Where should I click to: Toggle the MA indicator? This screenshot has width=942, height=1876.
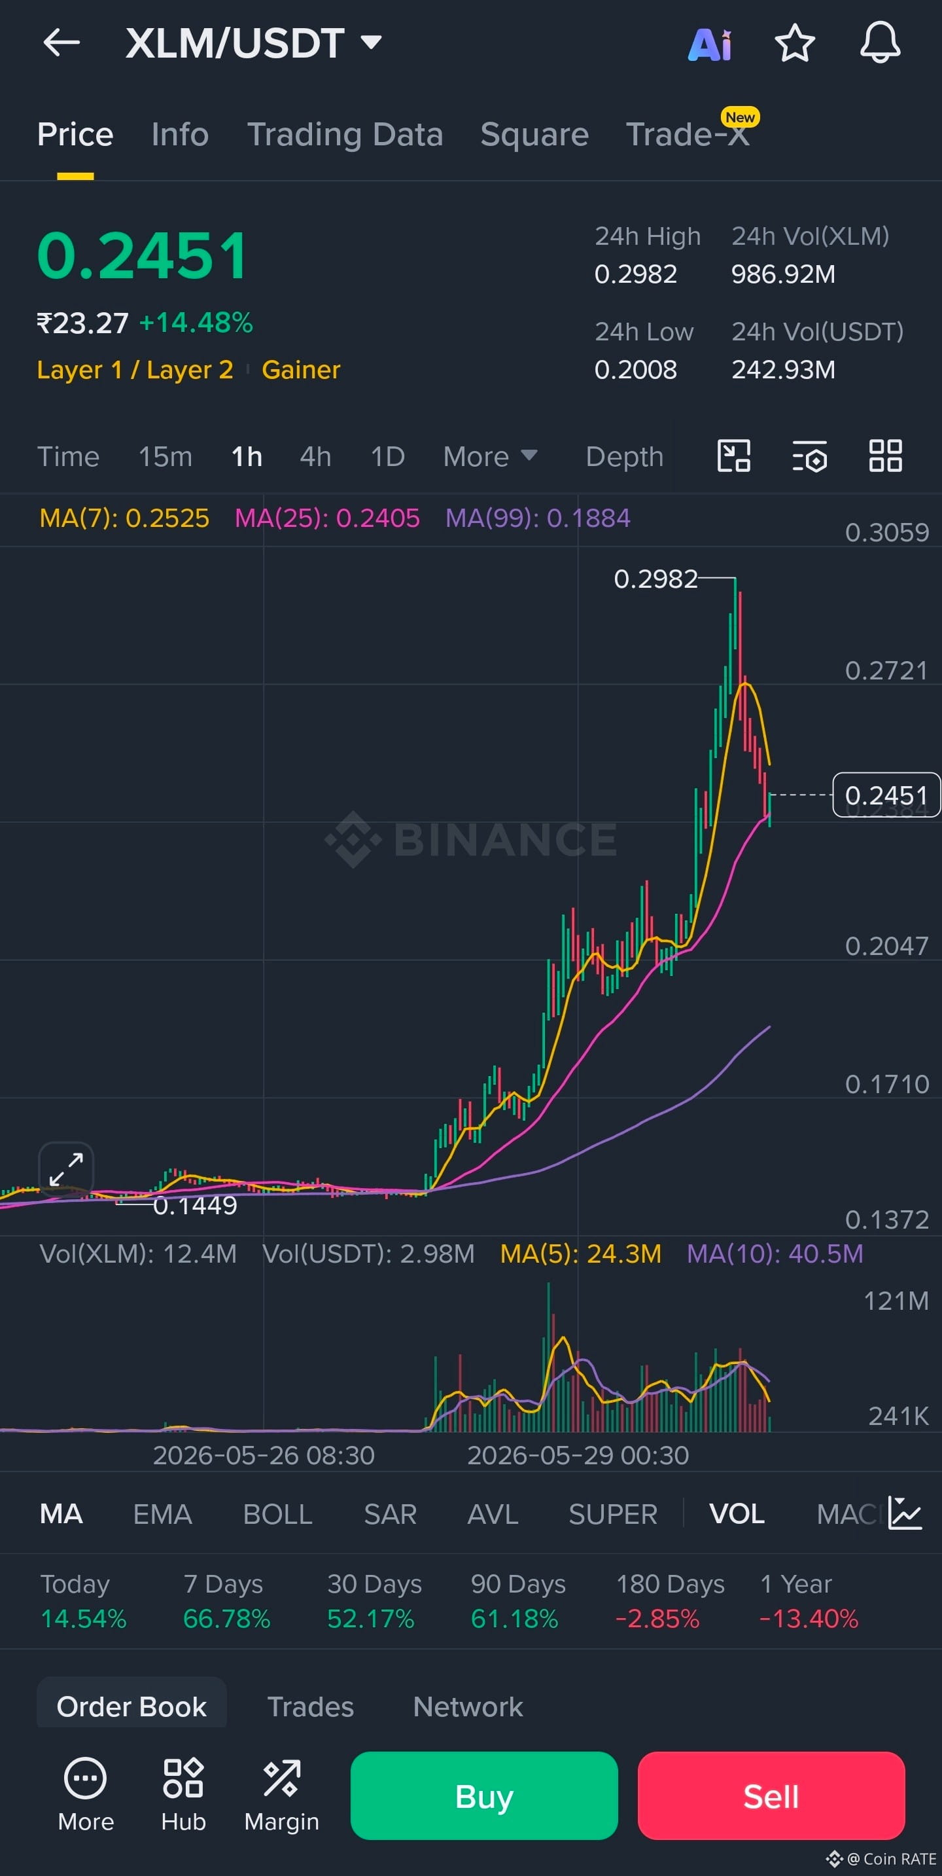click(61, 1514)
